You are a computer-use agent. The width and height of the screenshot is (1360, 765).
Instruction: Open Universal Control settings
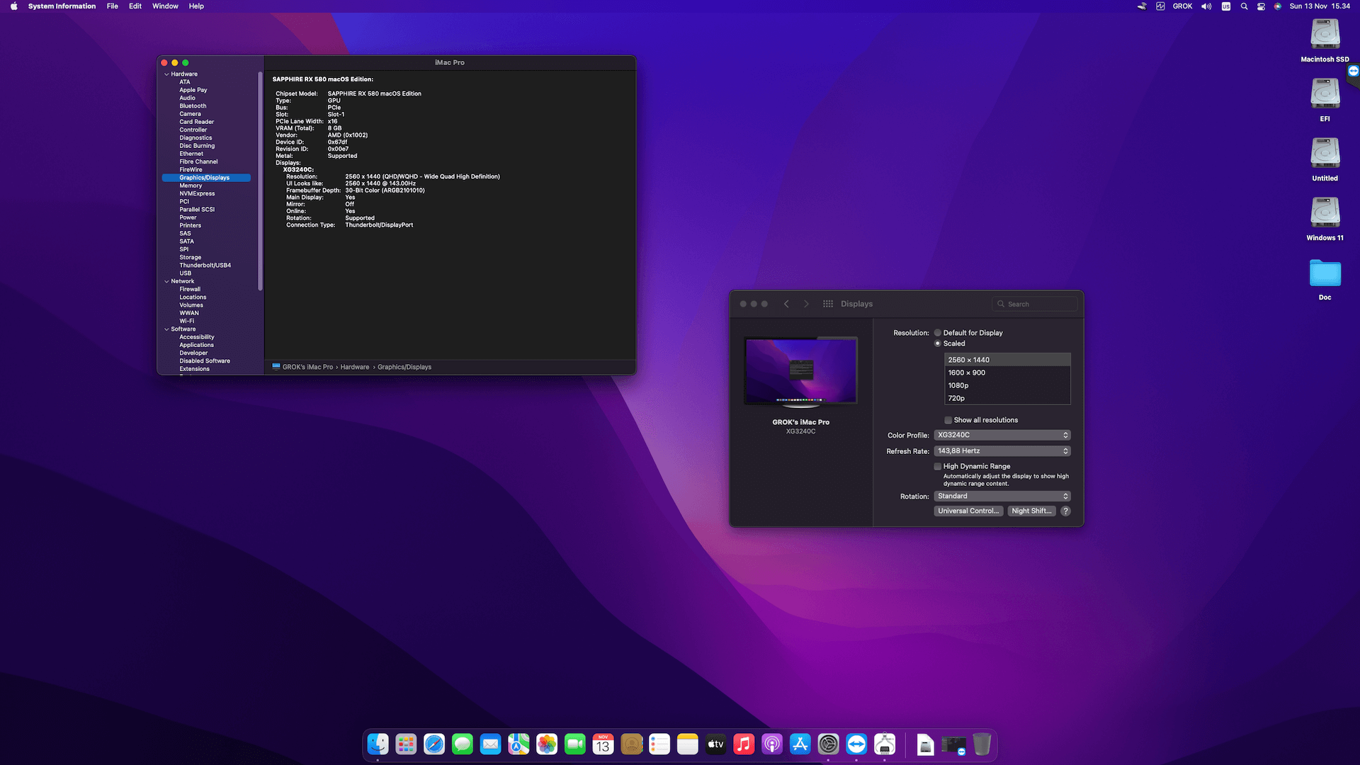tap(968, 511)
